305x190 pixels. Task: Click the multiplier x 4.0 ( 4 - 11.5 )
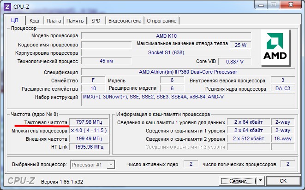[x=89, y=130]
